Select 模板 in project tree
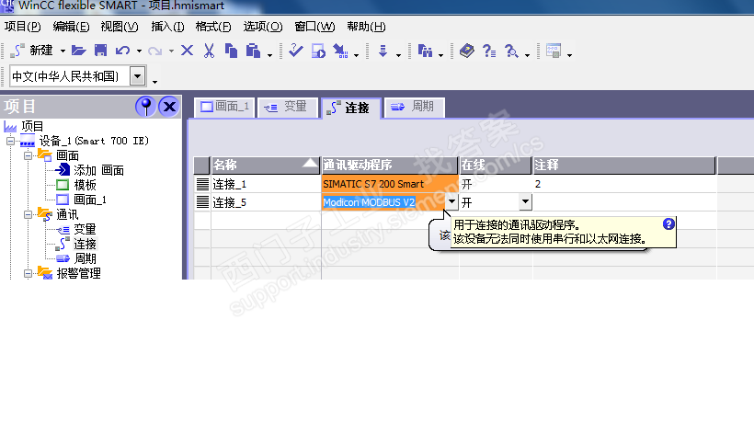 [x=86, y=185]
